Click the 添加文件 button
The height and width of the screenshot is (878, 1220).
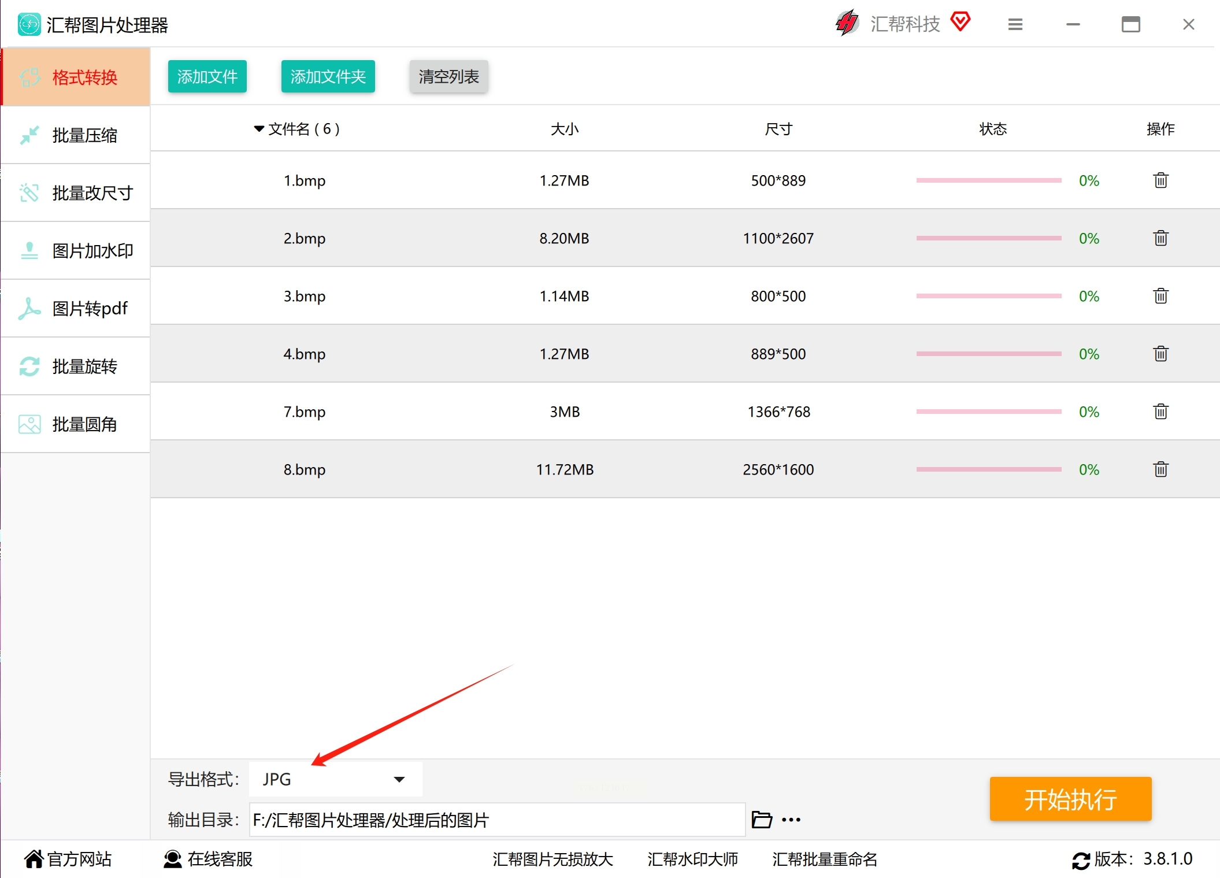click(207, 76)
